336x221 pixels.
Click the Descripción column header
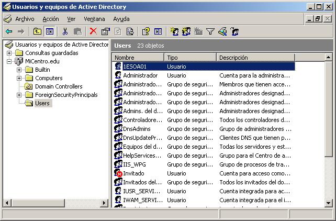(255, 57)
